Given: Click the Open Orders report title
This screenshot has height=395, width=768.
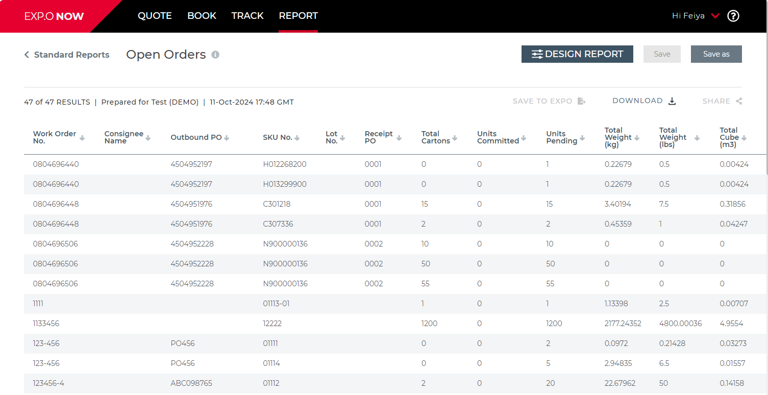Looking at the screenshot, I should point(166,55).
